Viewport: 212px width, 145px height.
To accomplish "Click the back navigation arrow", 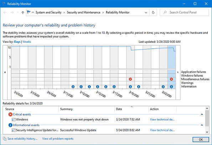I will pyautogui.click(x=5, y=12).
